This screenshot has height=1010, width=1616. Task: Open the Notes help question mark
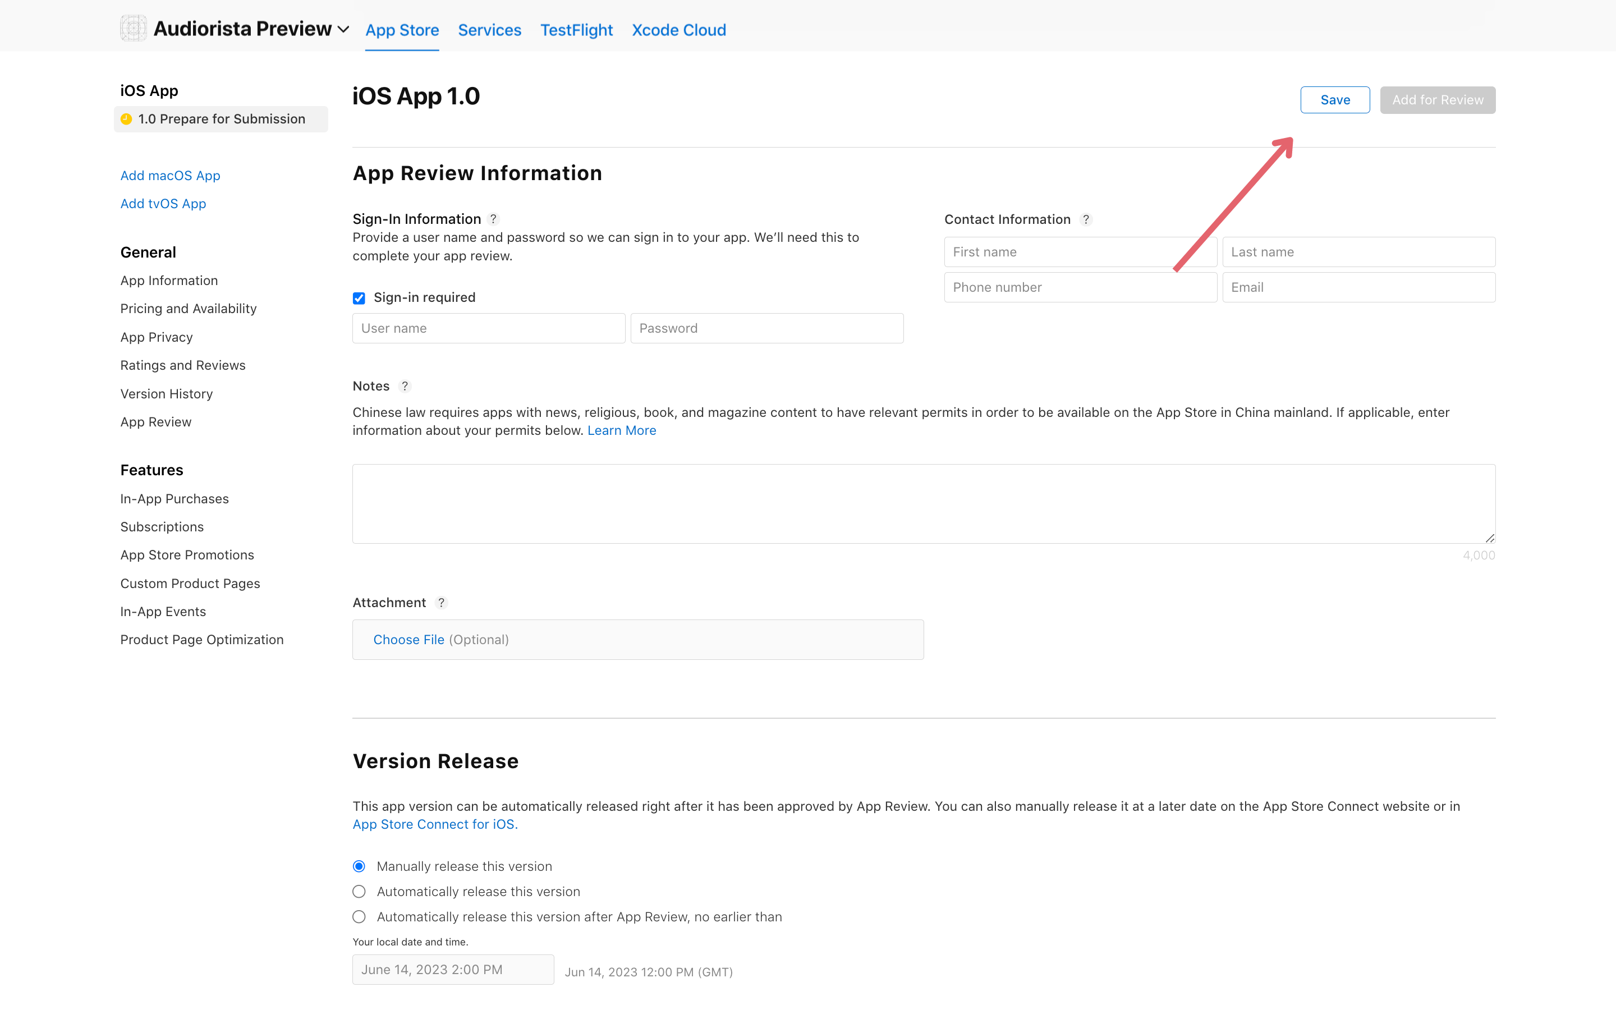pyautogui.click(x=405, y=386)
